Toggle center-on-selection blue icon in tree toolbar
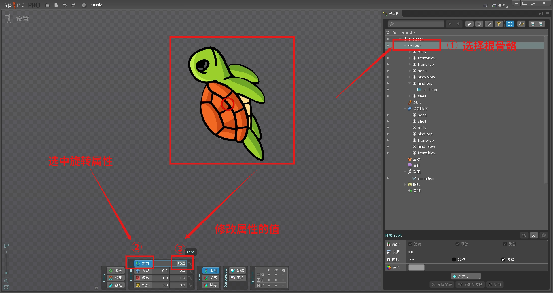 pyautogui.click(x=510, y=24)
